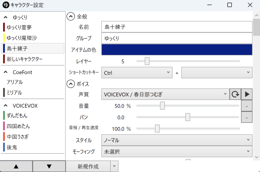
Task: Open the empty shortcut key dropdown
Action: point(217,73)
